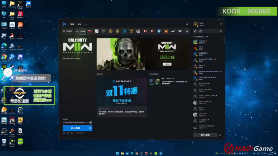Open Microsoft Edge desktop shortcut
This screenshot has height=156, width=278.
(4, 47)
